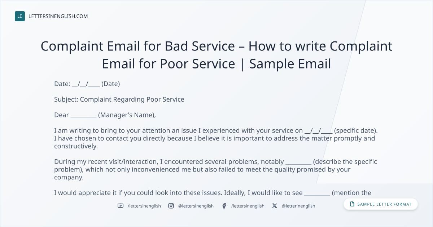433x227 pixels.
Task: Click the X (Twitter) icon
Action: pos(275,206)
